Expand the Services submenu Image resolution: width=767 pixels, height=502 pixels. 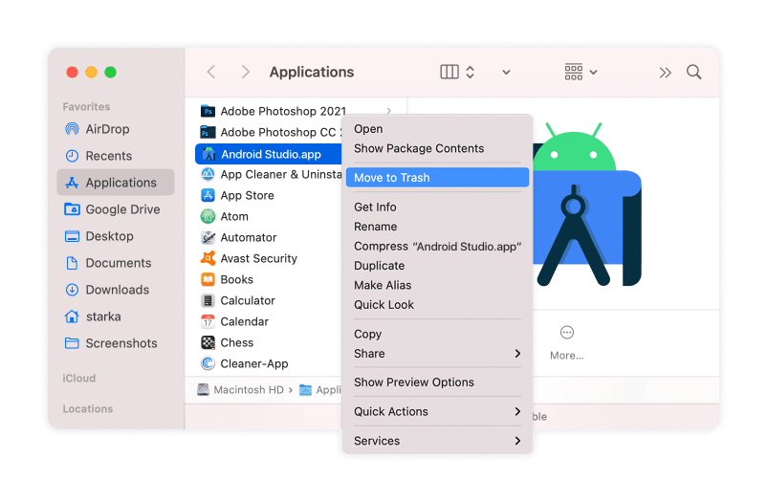pyautogui.click(x=517, y=441)
